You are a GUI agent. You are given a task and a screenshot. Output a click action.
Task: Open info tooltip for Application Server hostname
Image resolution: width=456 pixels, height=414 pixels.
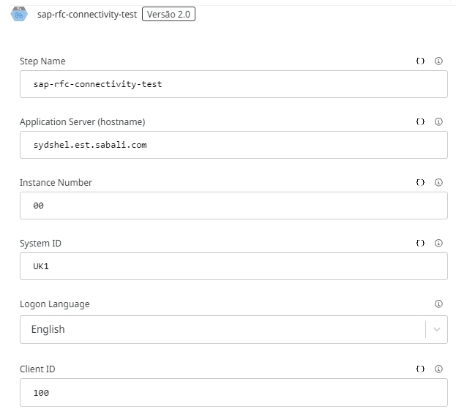point(438,122)
